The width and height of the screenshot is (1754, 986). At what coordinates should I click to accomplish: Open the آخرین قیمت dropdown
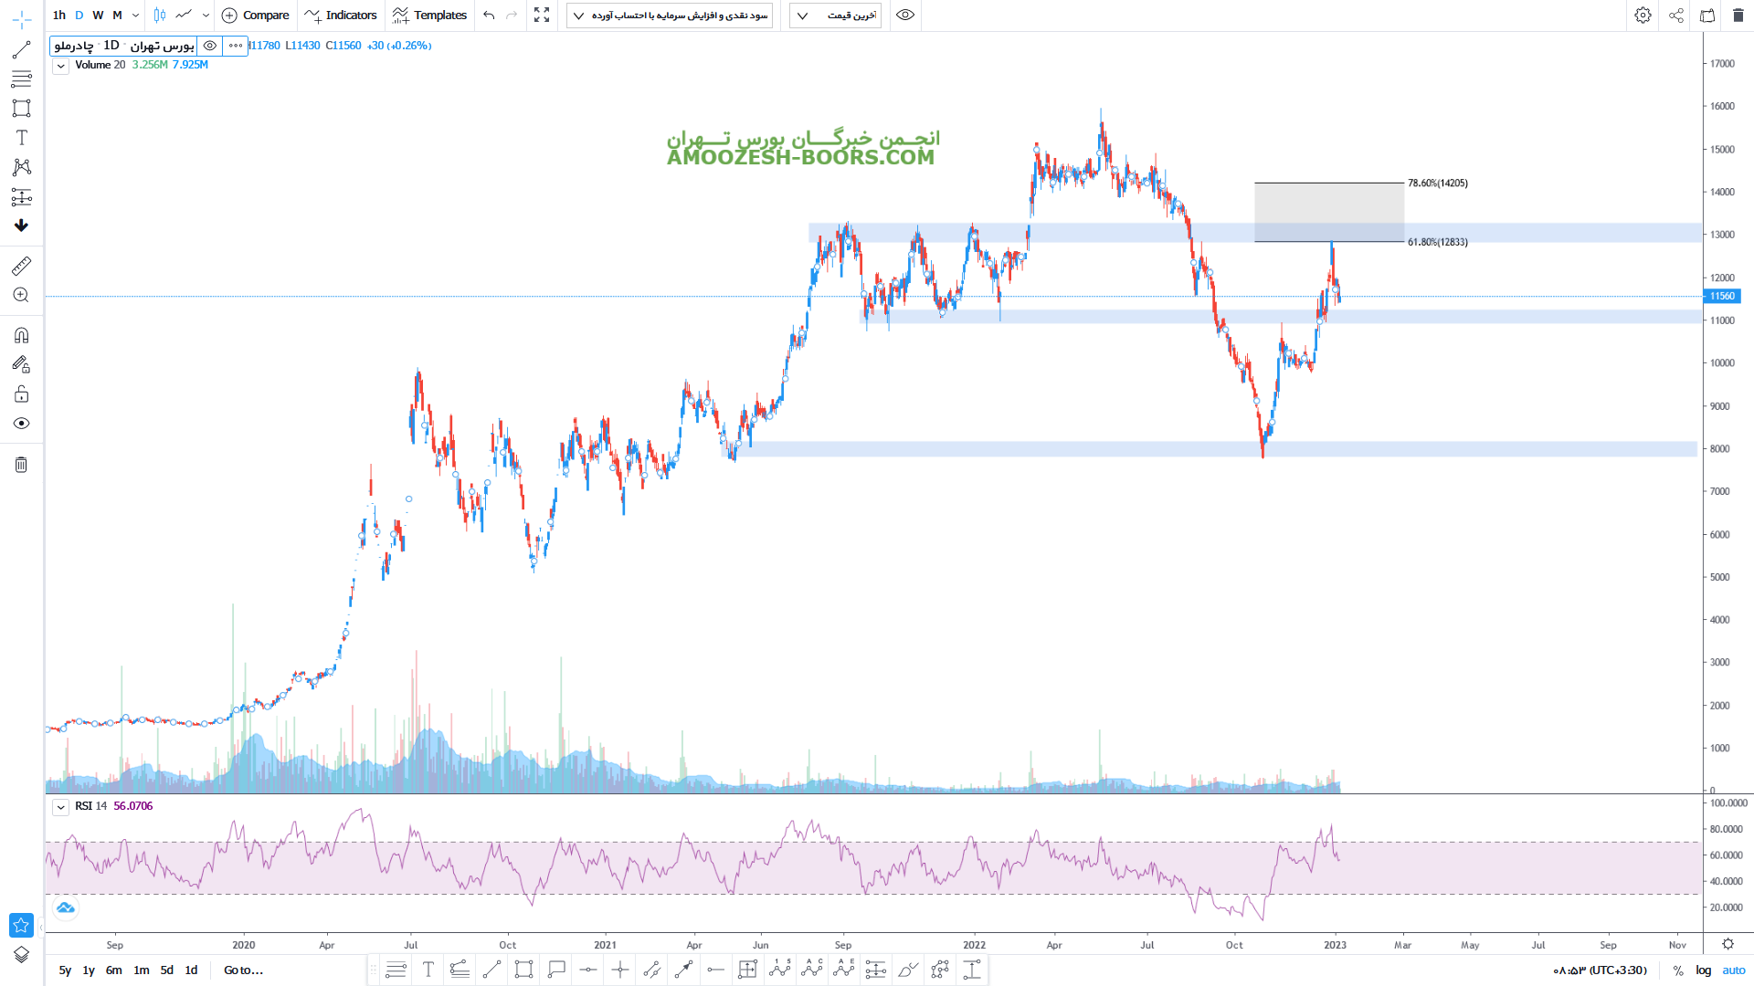pyautogui.click(x=835, y=16)
